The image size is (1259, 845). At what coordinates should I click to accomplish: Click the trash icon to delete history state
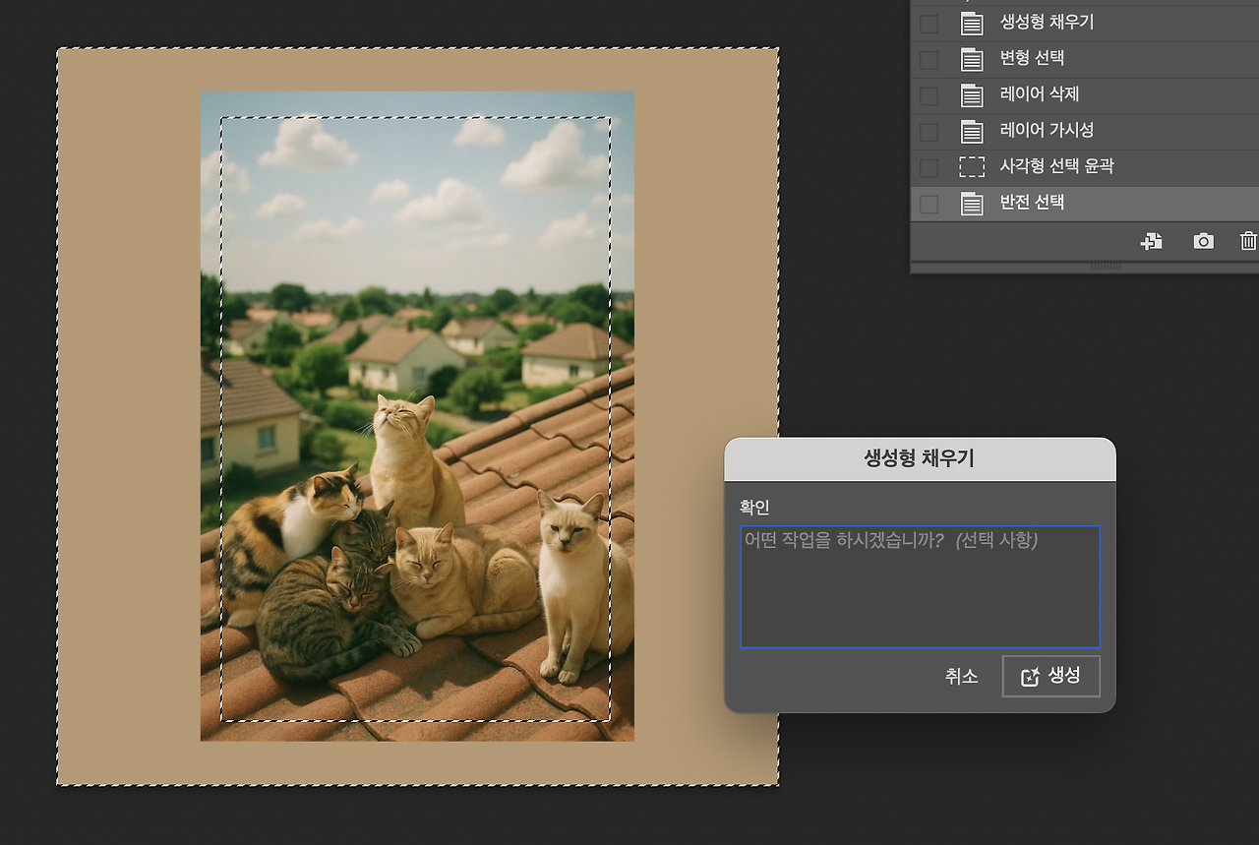(x=1248, y=240)
